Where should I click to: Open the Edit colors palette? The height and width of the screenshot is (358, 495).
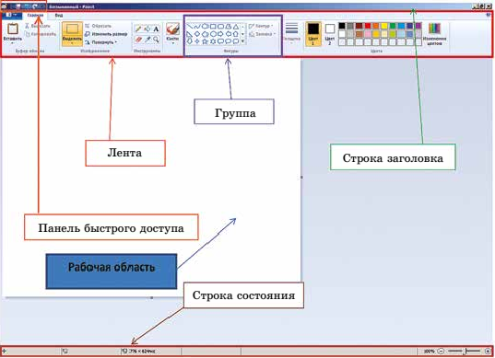click(x=435, y=34)
